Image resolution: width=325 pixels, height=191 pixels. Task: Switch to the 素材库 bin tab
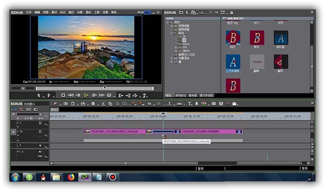pyautogui.click(x=193, y=95)
